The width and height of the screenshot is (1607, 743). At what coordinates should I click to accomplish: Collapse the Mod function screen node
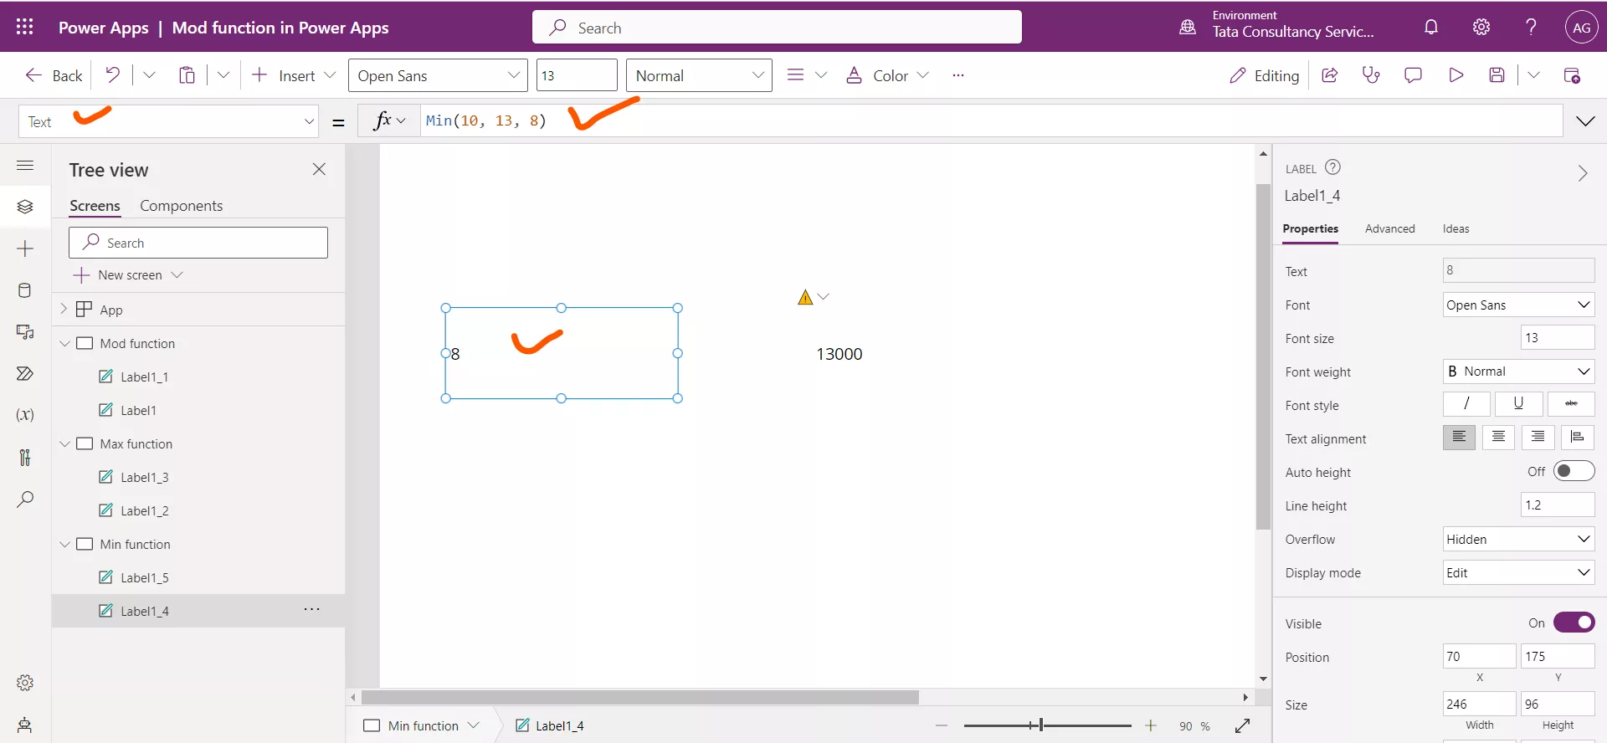coord(64,343)
